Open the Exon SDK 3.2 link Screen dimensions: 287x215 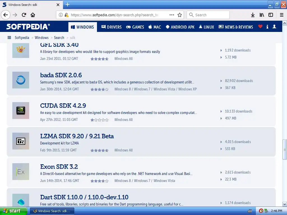[59, 167]
